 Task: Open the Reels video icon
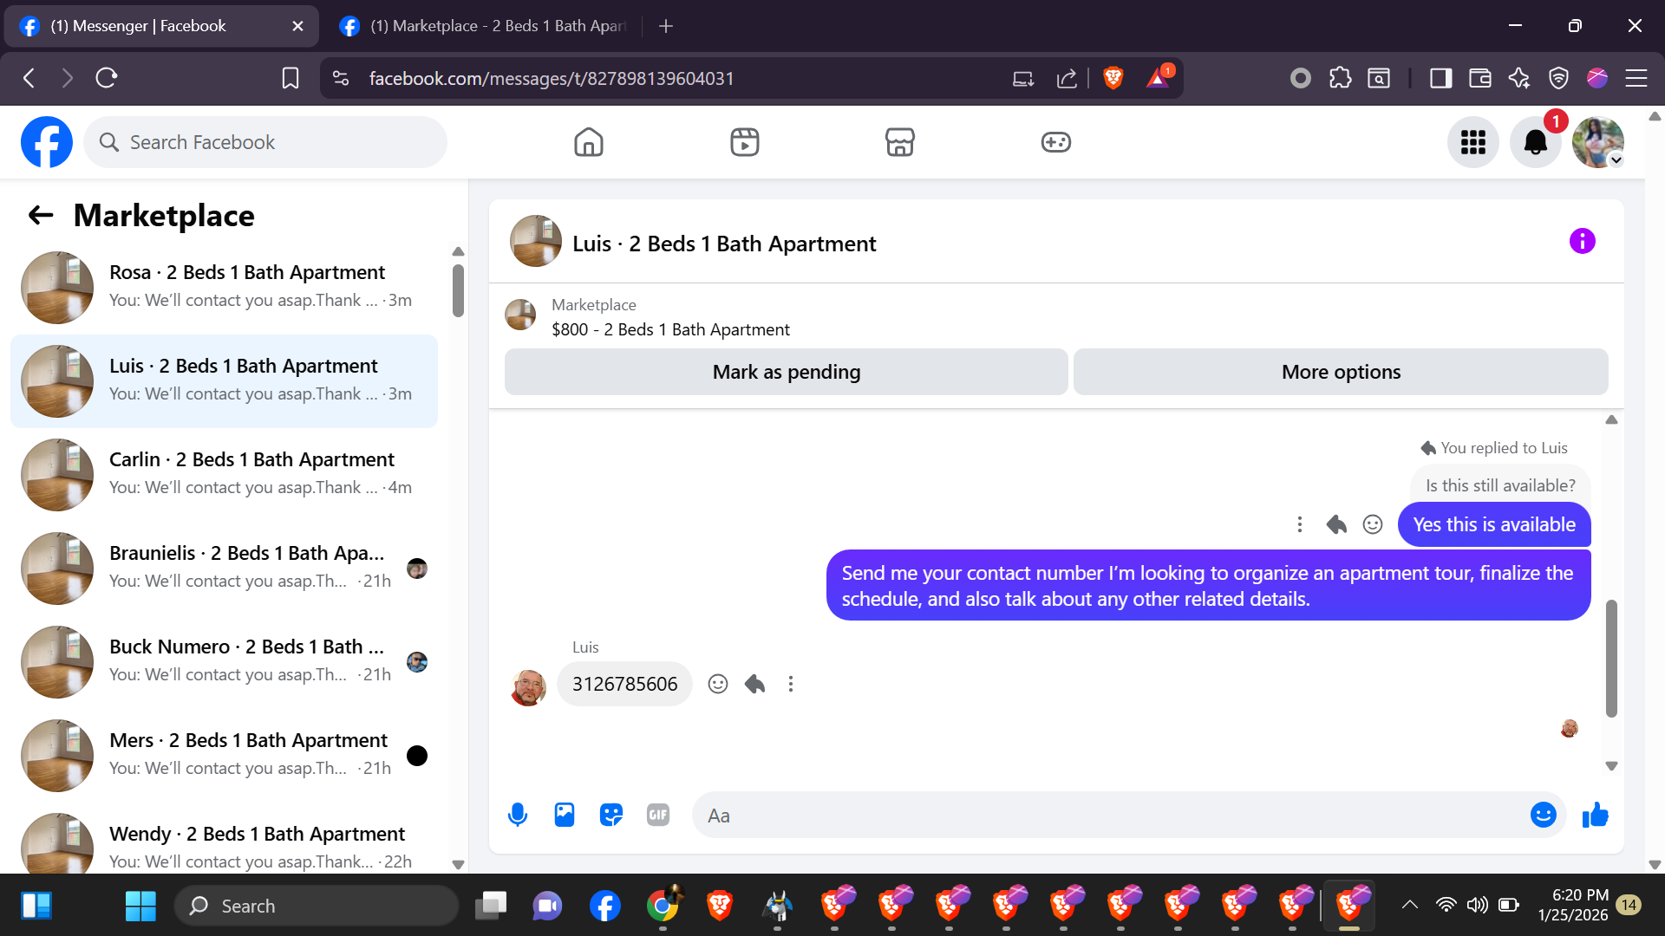click(745, 142)
